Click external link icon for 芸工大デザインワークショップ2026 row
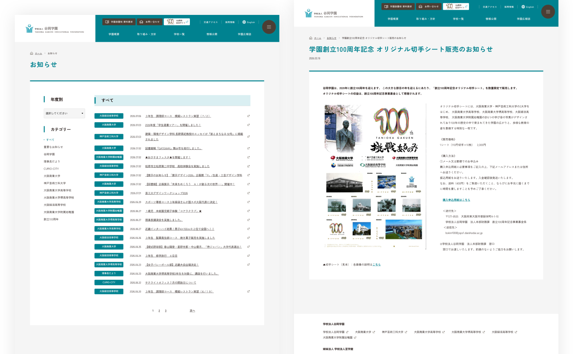573x354 pixels. pyautogui.click(x=248, y=193)
